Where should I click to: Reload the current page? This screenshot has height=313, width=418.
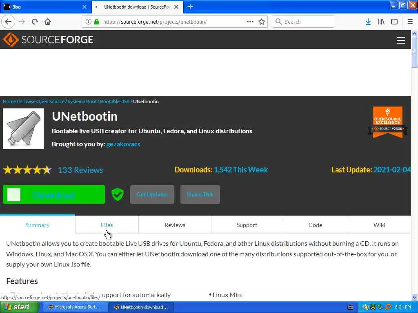pos(35,22)
